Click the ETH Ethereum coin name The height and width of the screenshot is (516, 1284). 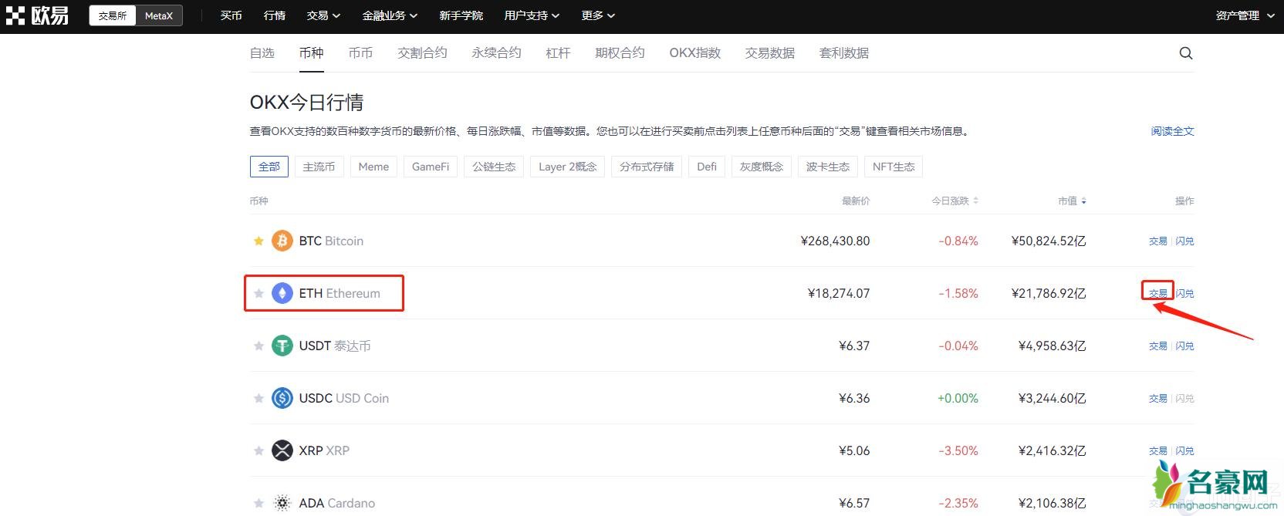click(x=340, y=293)
